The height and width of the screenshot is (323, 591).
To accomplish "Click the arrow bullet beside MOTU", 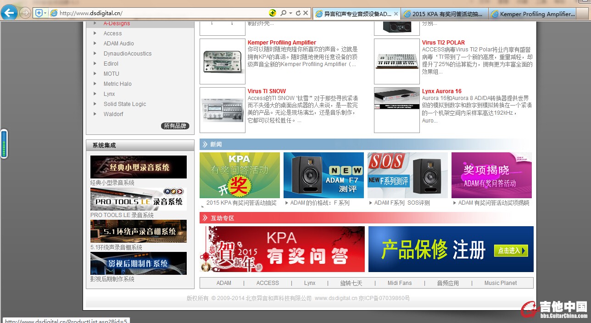I will [x=95, y=73].
